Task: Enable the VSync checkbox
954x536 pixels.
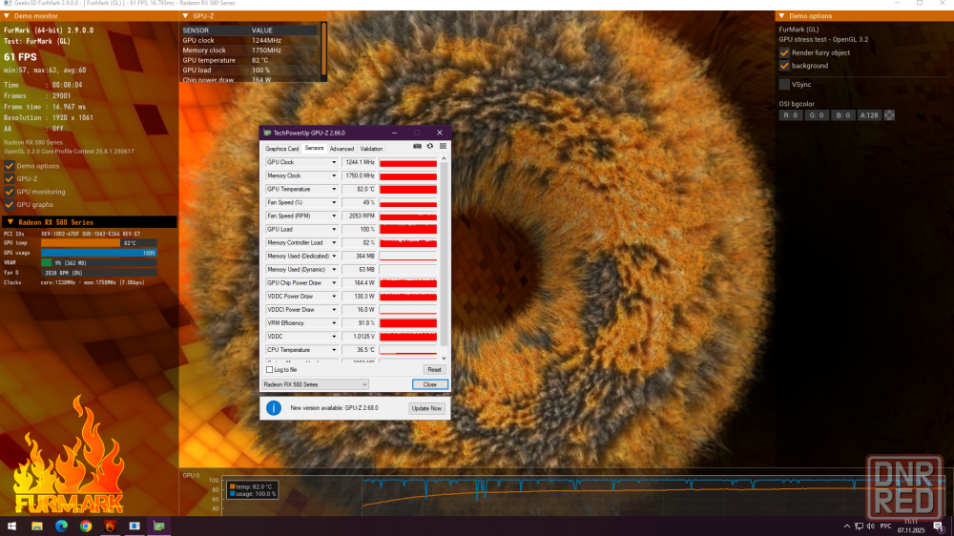Action: pyautogui.click(x=784, y=85)
